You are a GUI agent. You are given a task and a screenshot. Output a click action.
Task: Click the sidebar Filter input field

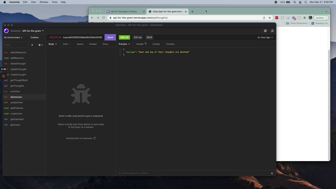16,45
